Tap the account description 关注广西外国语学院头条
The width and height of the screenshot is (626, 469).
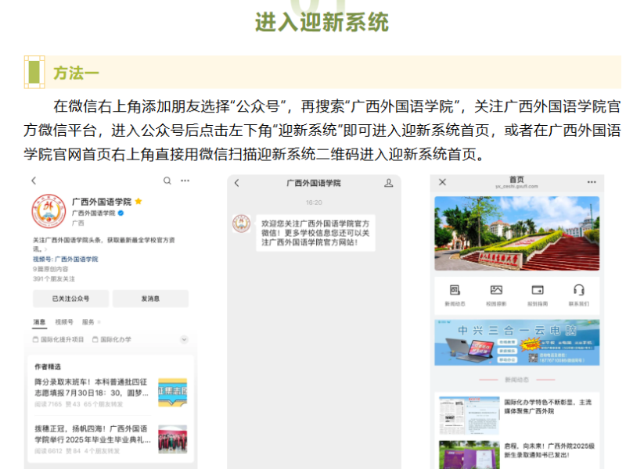click(104, 245)
